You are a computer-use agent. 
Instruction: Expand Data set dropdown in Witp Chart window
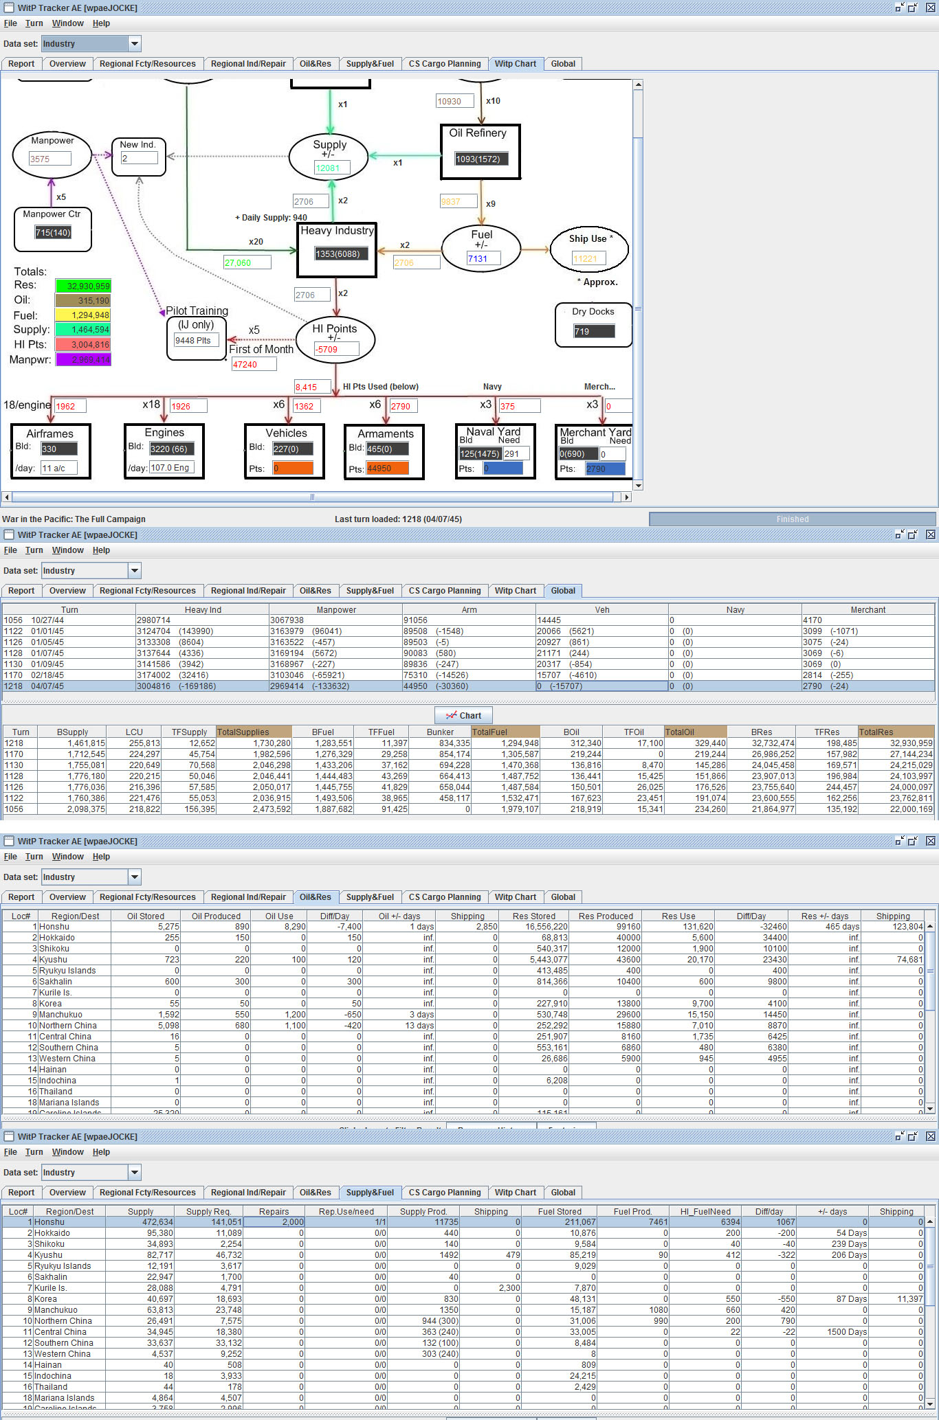(x=135, y=43)
